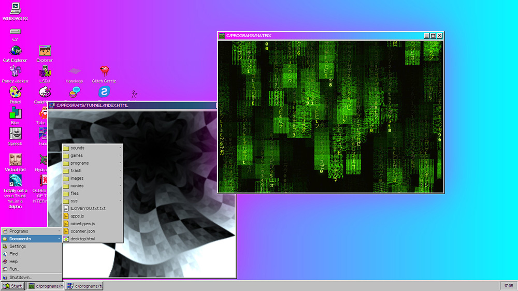The width and height of the screenshot is (518, 291).
Task: Click the C/PROGRAMS/MATRIX title bar text
Action: click(x=249, y=36)
